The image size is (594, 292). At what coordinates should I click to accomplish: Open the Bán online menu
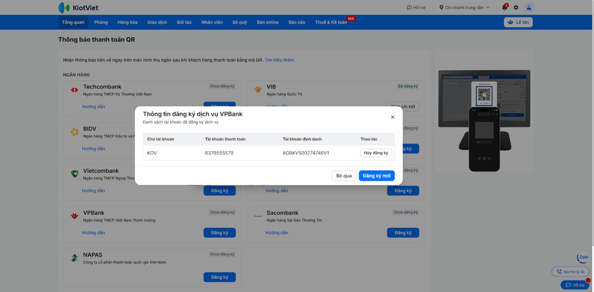point(268,22)
